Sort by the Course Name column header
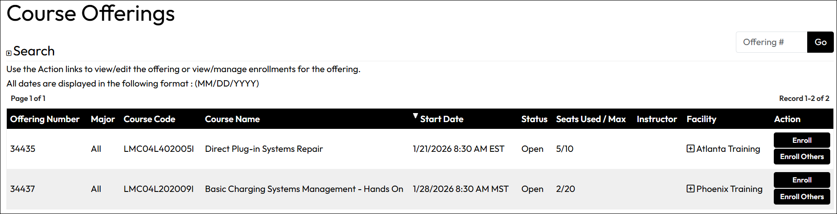The image size is (837, 214). tap(232, 119)
